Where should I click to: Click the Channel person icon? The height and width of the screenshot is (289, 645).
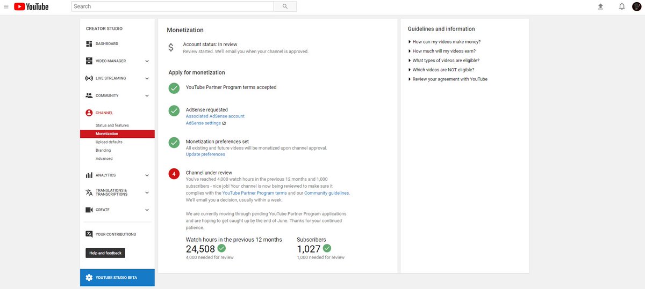pyautogui.click(x=89, y=113)
